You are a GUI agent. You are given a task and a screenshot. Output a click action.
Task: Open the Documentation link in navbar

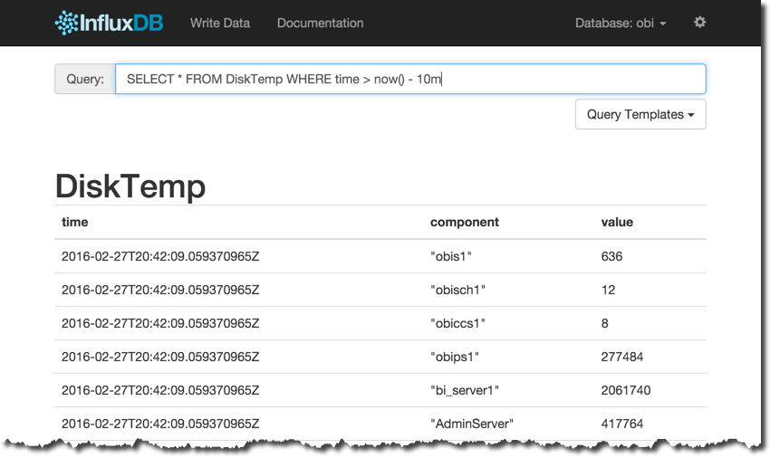pyautogui.click(x=320, y=23)
